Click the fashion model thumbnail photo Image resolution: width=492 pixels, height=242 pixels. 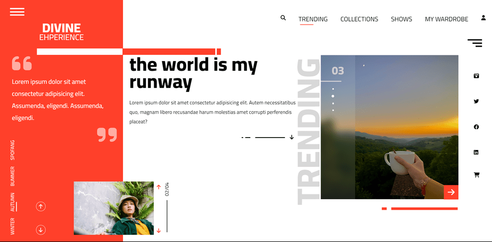point(114,208)
